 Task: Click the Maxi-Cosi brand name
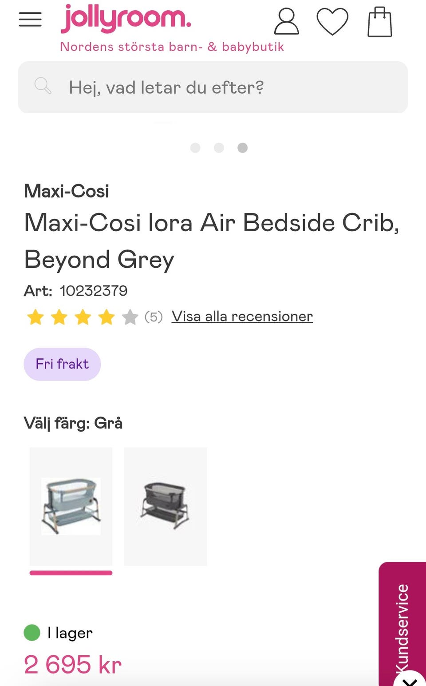pyautogui.click(x=67, y=191)
